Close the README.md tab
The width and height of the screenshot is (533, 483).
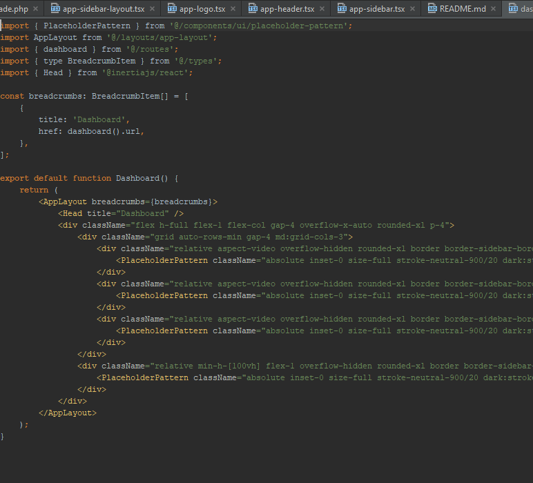pyautogui.click(x=494, y=9)
